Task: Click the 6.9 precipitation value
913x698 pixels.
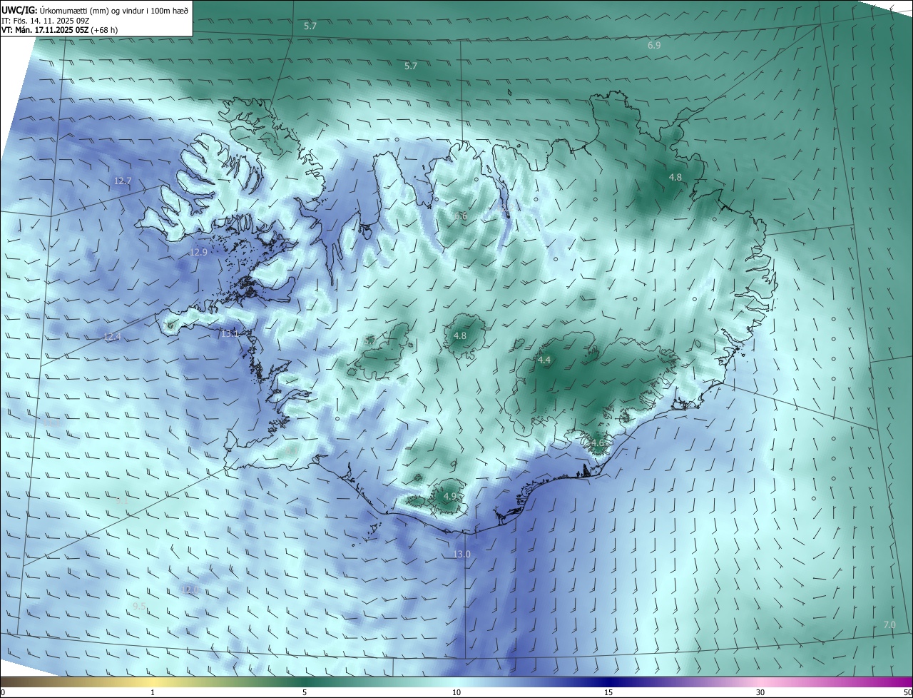Action: 654,45
